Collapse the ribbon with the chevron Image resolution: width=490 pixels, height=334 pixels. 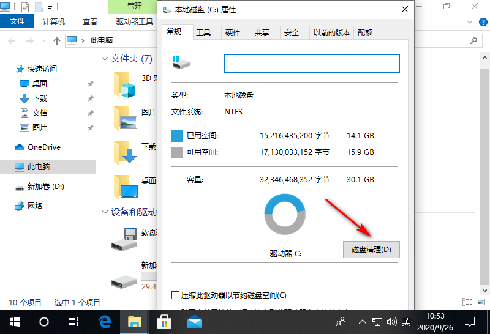[x=470, y=22]
